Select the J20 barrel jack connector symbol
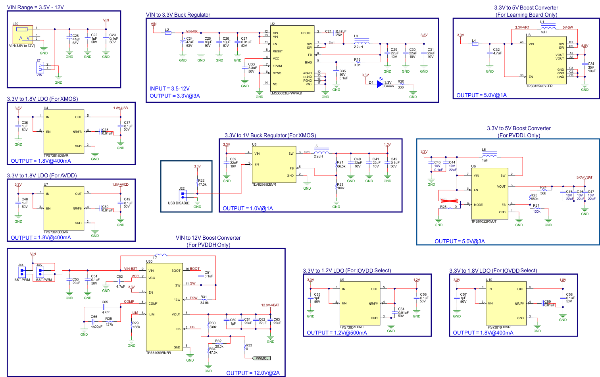This screenshot has height=377, width=600. [23, 35]
